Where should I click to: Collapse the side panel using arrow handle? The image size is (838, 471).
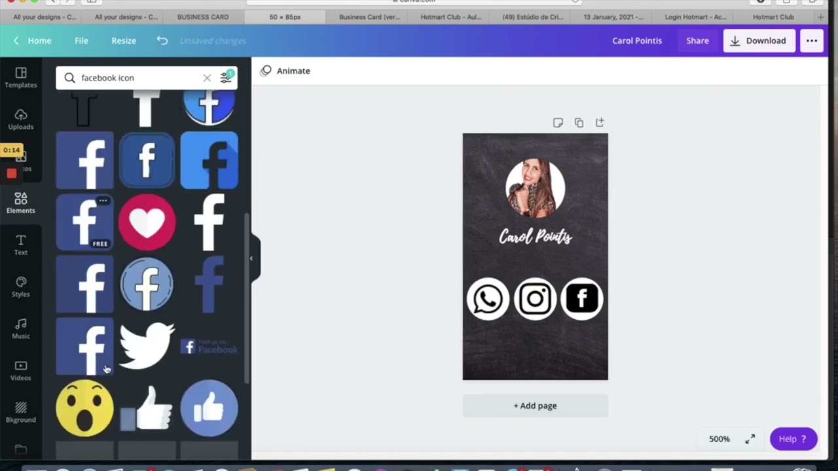(x=251, y=258)
